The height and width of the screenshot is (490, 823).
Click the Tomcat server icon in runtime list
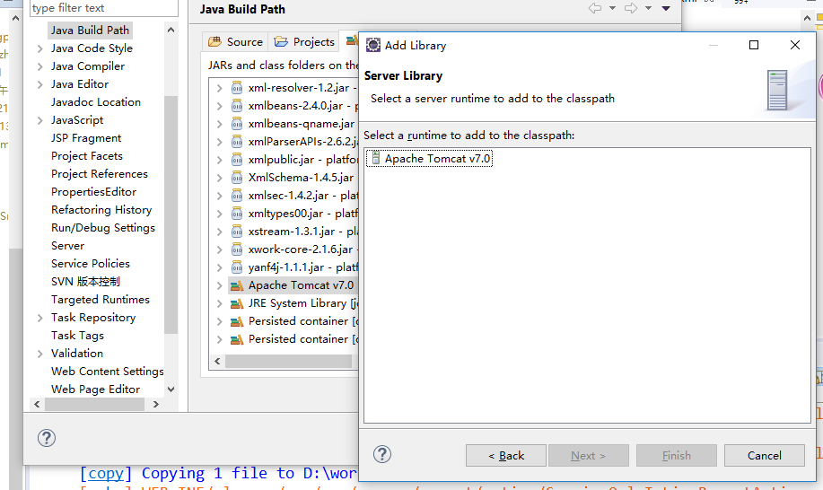pos(375,158)
